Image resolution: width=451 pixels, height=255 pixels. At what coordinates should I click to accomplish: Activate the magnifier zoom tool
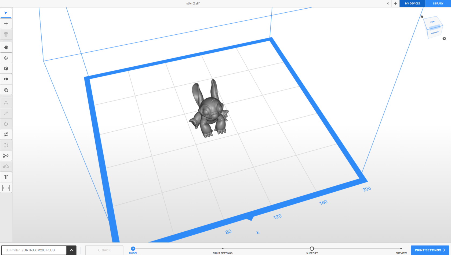point(6,90)
